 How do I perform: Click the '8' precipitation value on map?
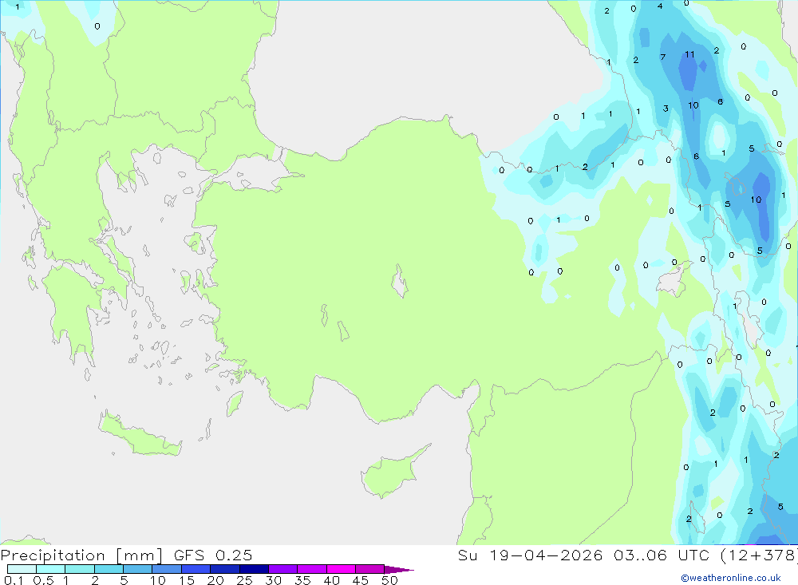tap(720, 102)
